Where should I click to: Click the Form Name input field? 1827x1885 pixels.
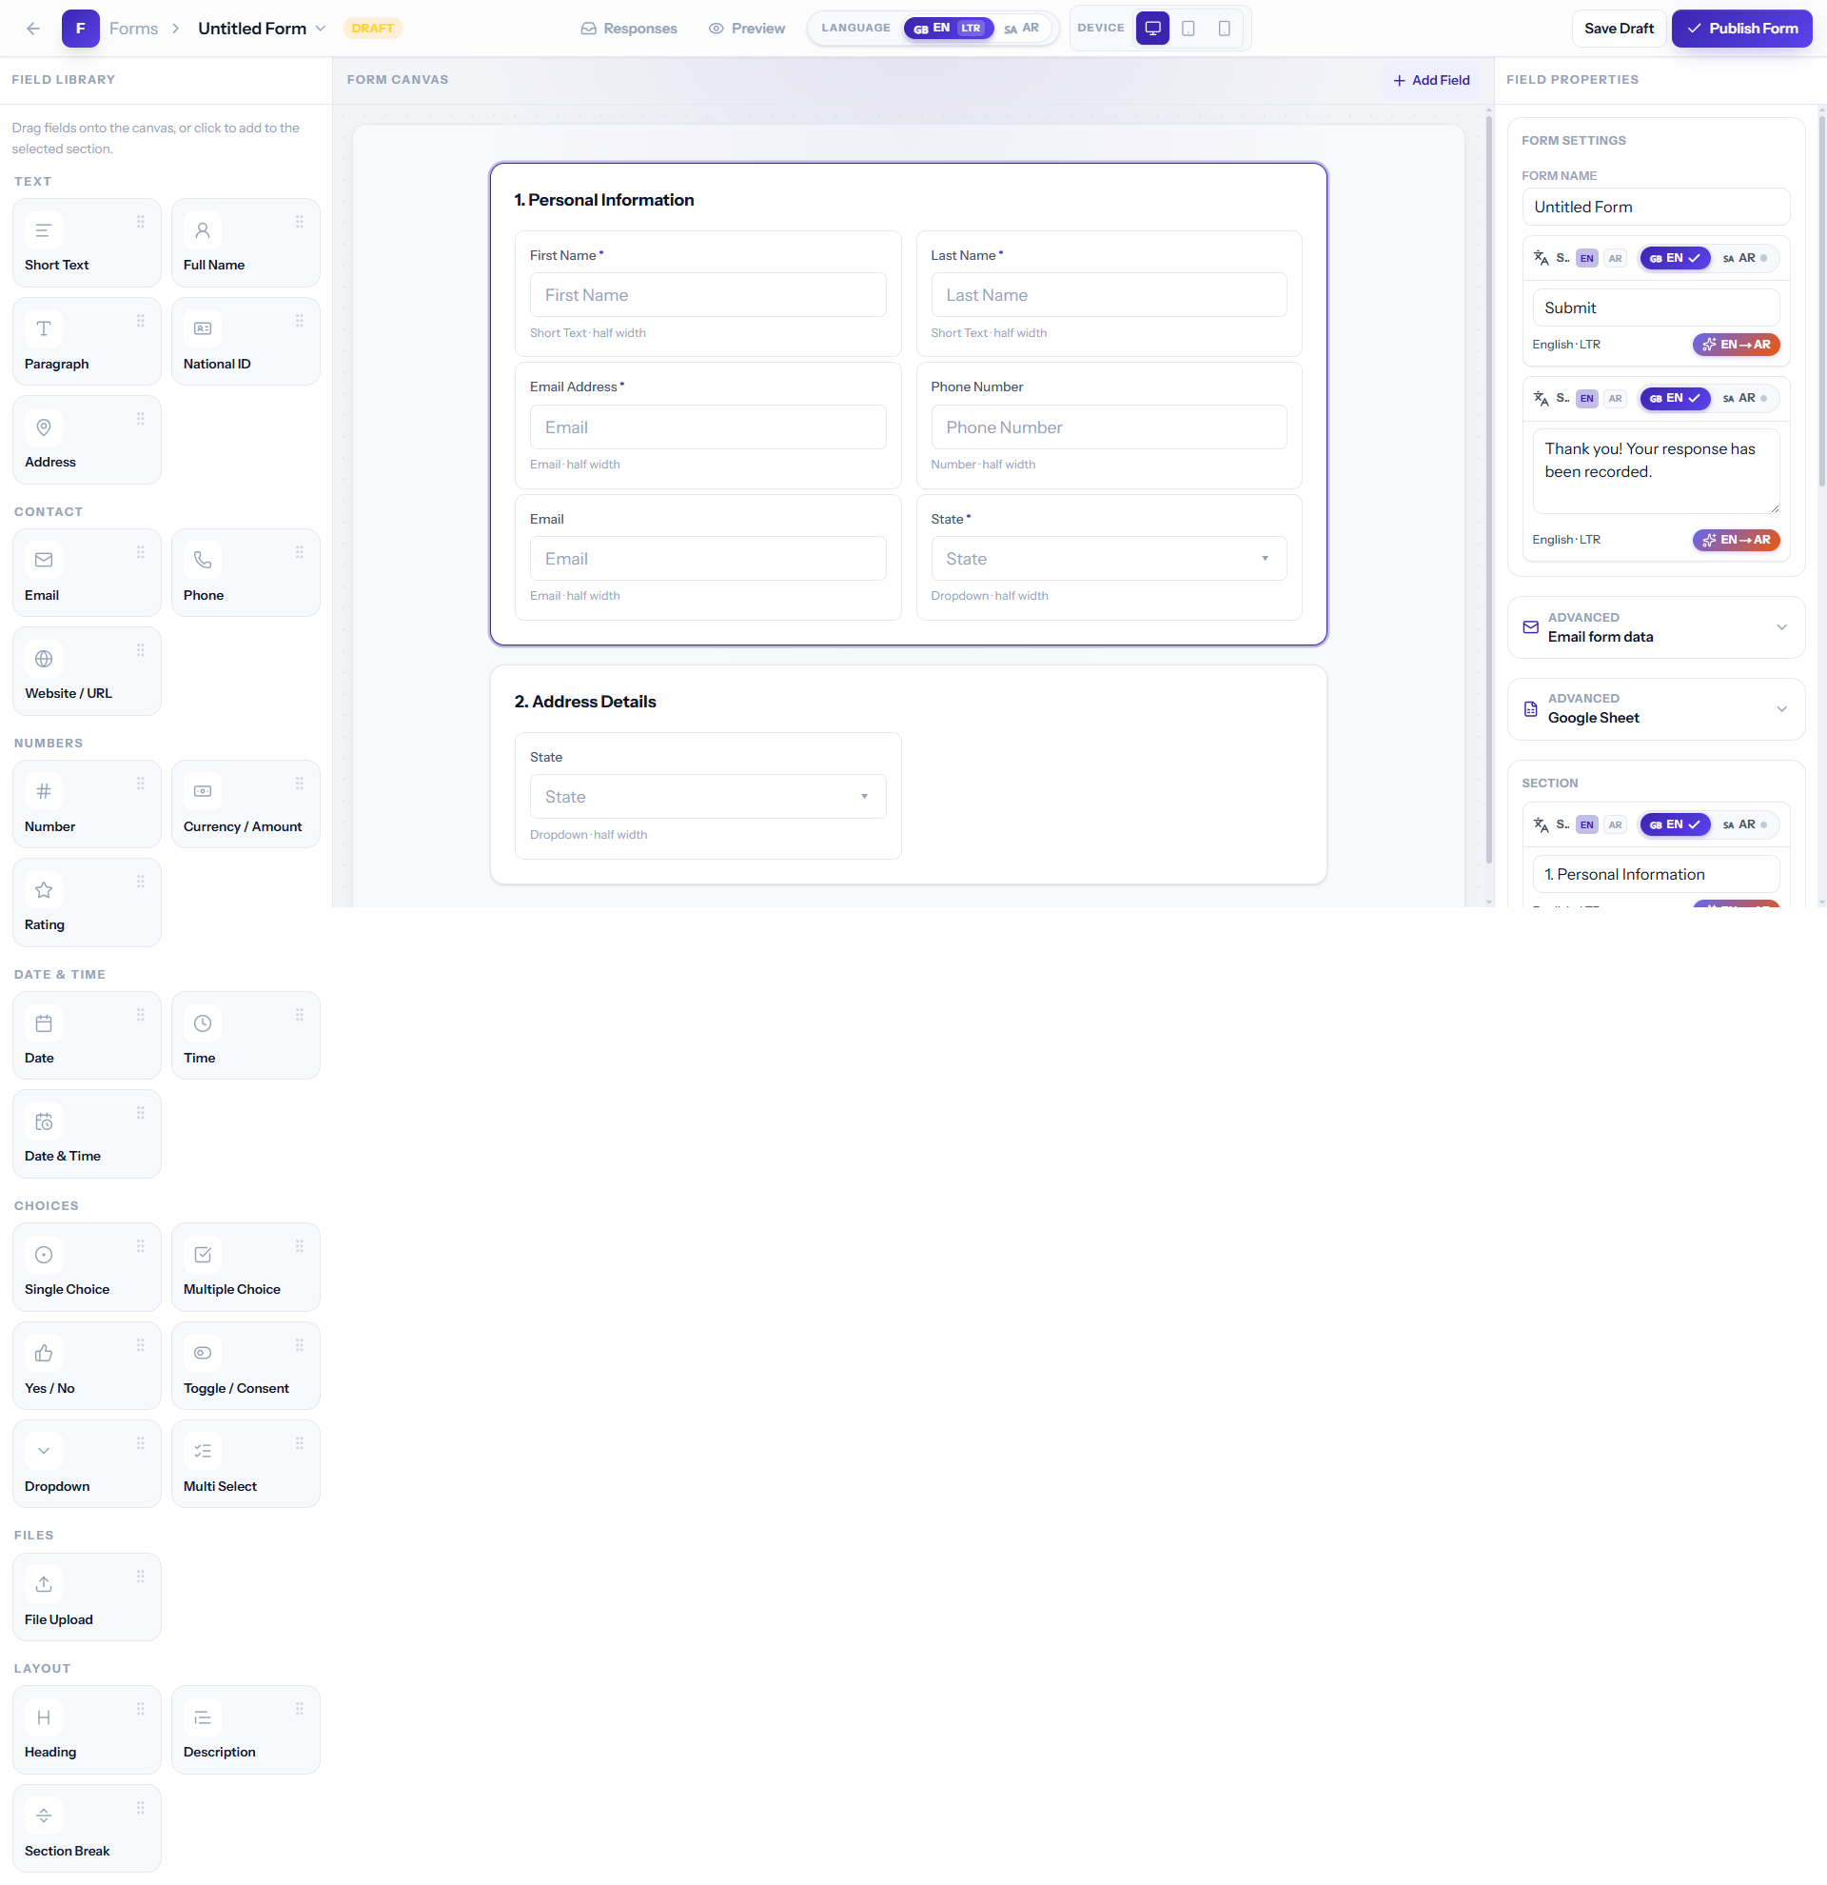[1655, 207]
